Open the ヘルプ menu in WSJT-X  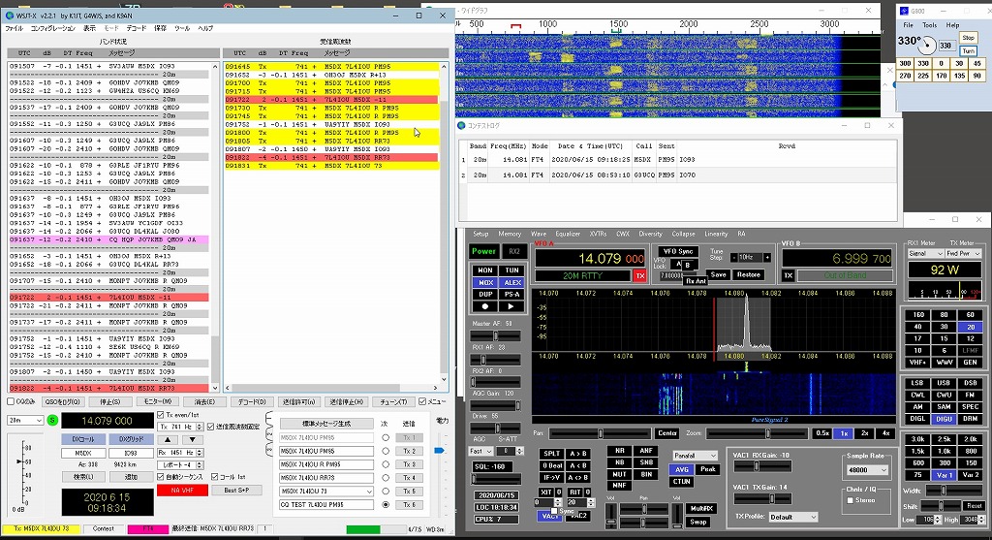tap(205, 28)
